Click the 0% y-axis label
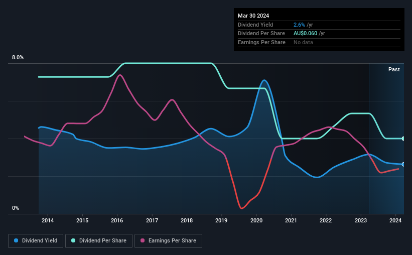Image resolution: width=412 pixels, height=255 pixels. pyautogui.click(x=16, y=208)
